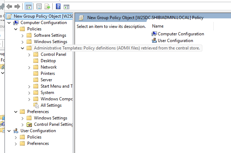Click the Control Panel Settings folder icon
The height and width of the screenshot is (153, 231).
pyautogui.click(x=29, y=124)
